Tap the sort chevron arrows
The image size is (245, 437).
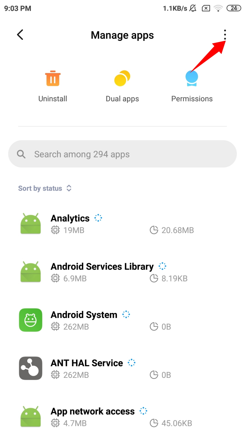click(69, 188)
